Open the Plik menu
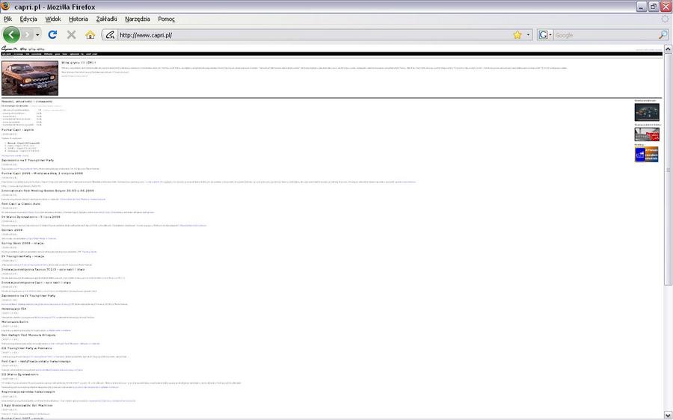673x420 pixels. pos(7,19)
